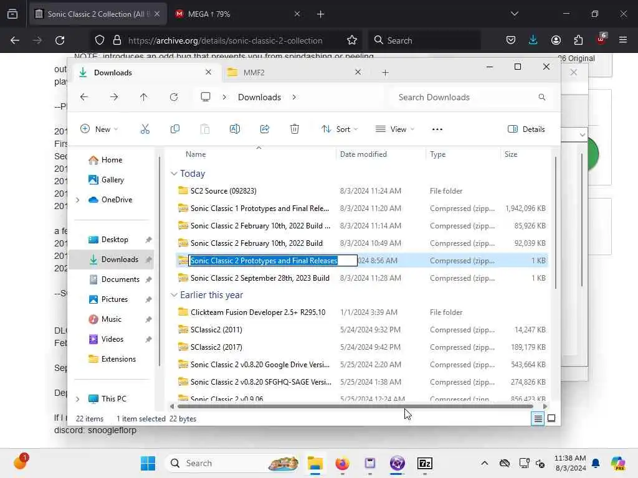Click the This PC monitor icon in address bar
638x478 pixels.
[206, 96]
